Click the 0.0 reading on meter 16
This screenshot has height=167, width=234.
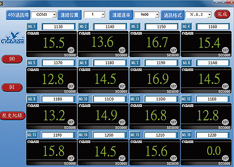214,151
